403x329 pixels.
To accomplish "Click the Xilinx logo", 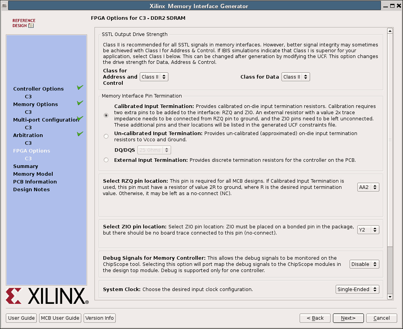I will click(47, 296).
